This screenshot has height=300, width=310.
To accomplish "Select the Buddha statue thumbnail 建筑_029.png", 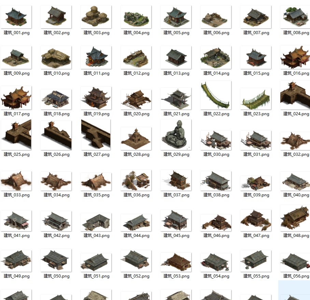I will (176, 135).
